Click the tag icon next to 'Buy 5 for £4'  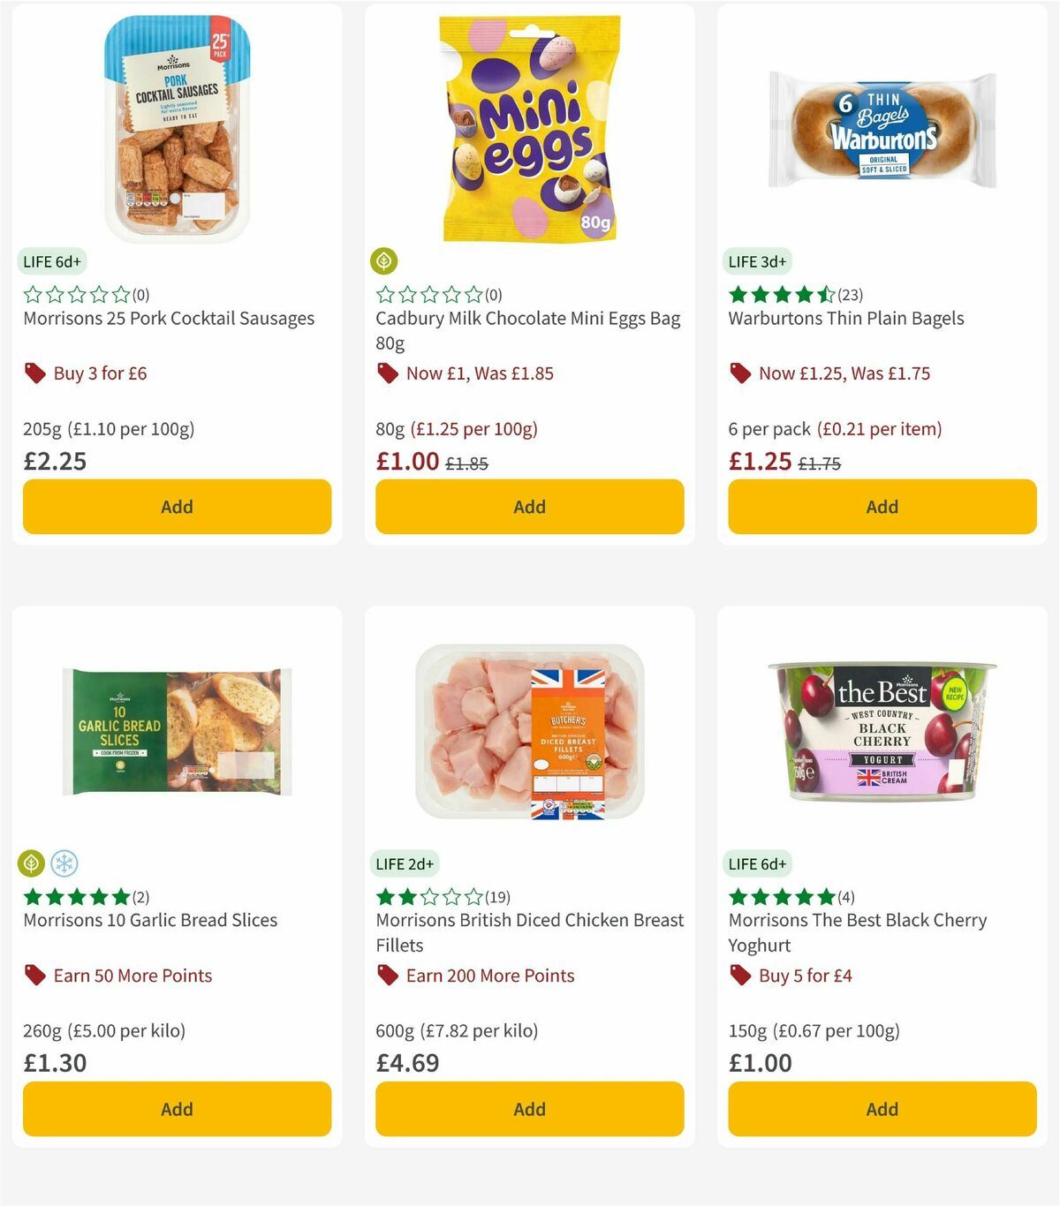740,976
